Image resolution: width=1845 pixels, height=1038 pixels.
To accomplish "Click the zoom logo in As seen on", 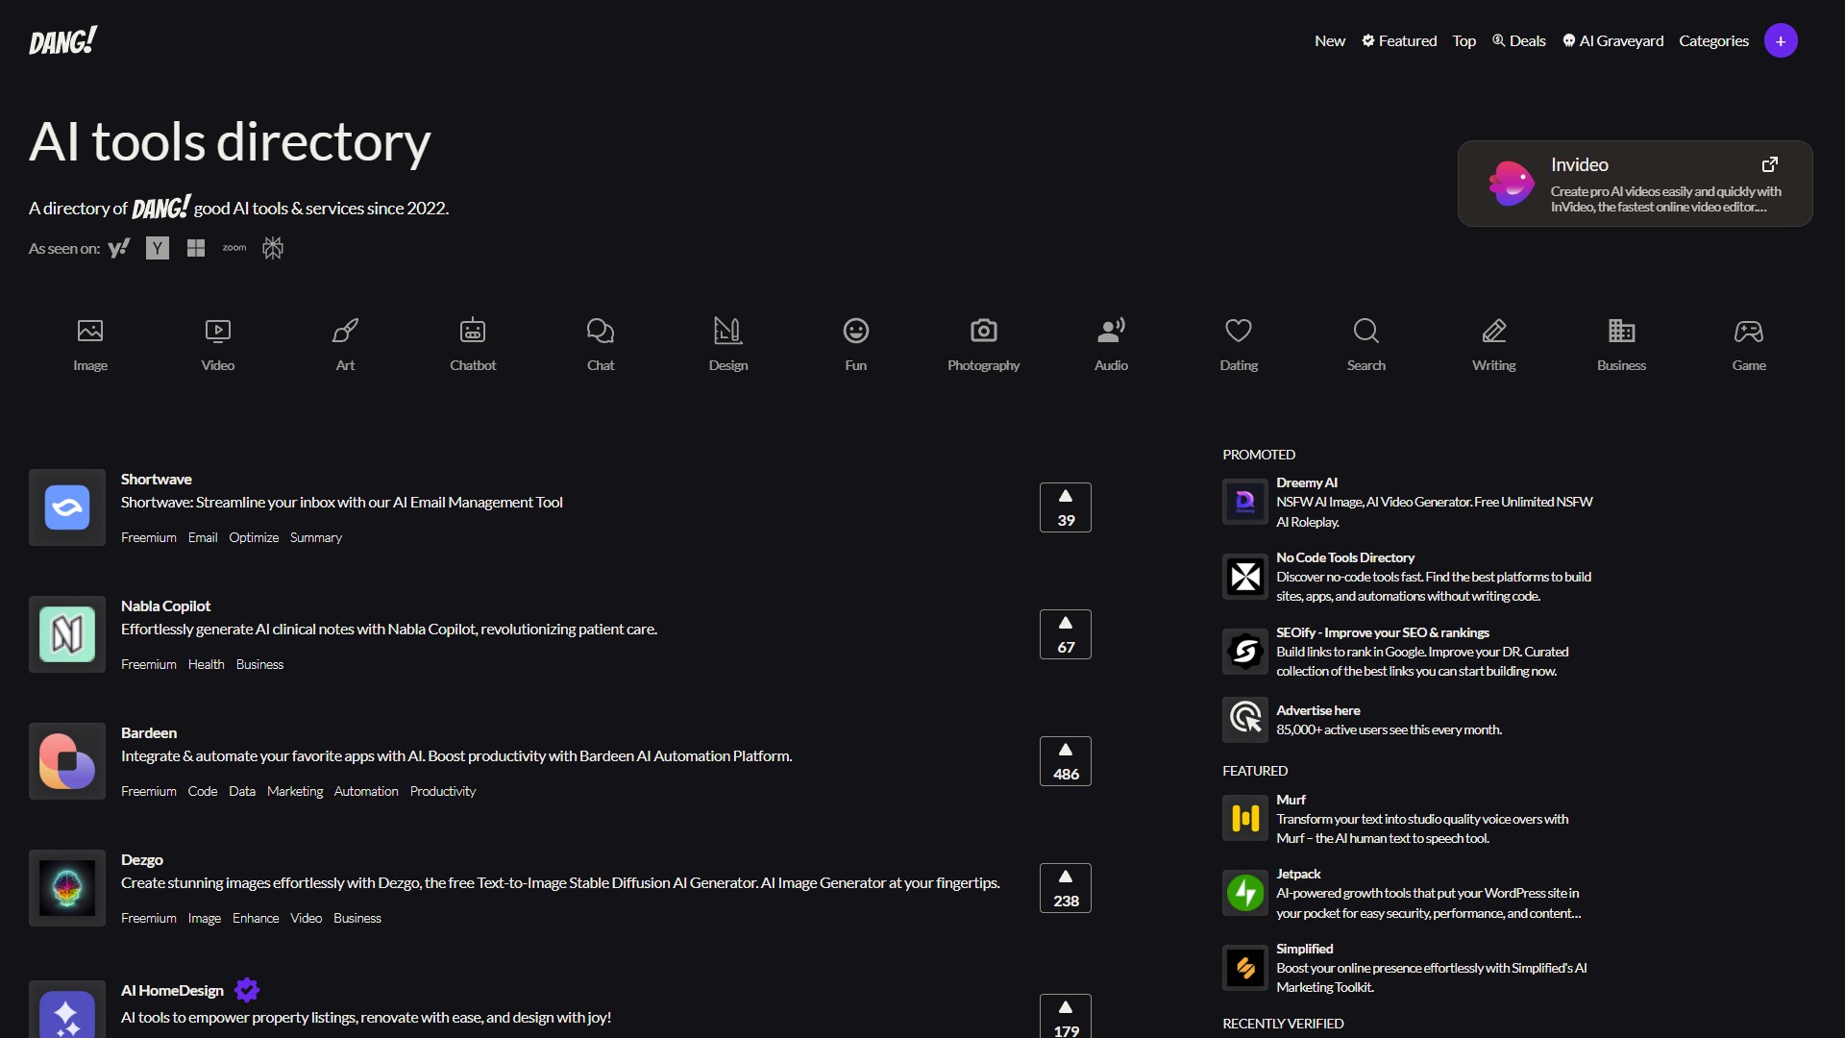I will coord(234,248).
